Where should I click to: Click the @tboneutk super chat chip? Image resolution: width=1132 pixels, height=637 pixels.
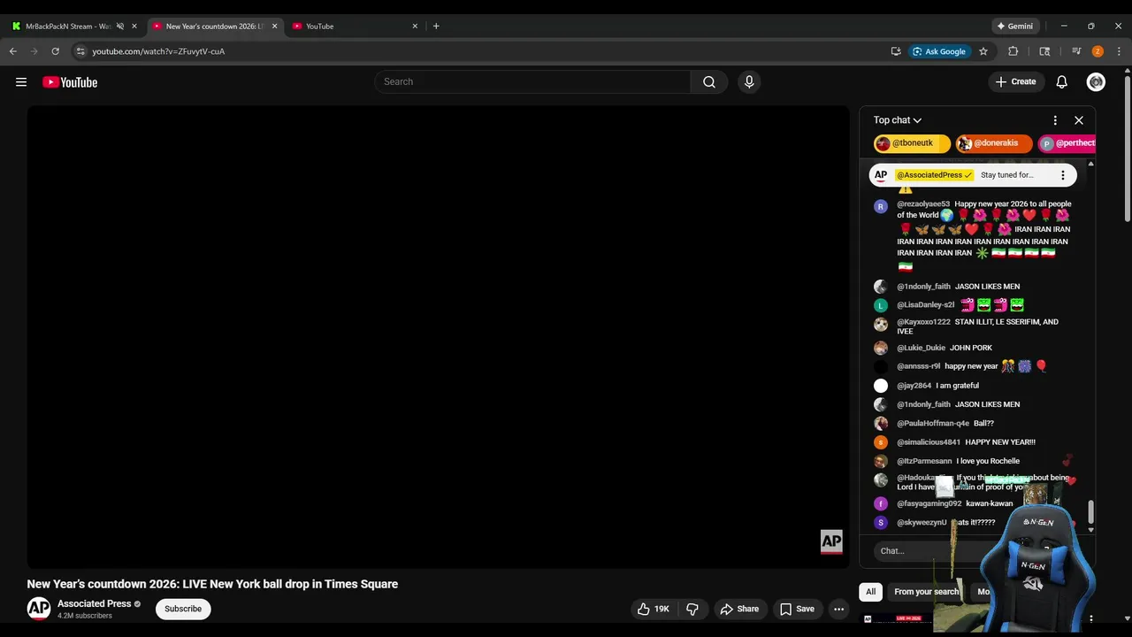[x=912, y=143]
